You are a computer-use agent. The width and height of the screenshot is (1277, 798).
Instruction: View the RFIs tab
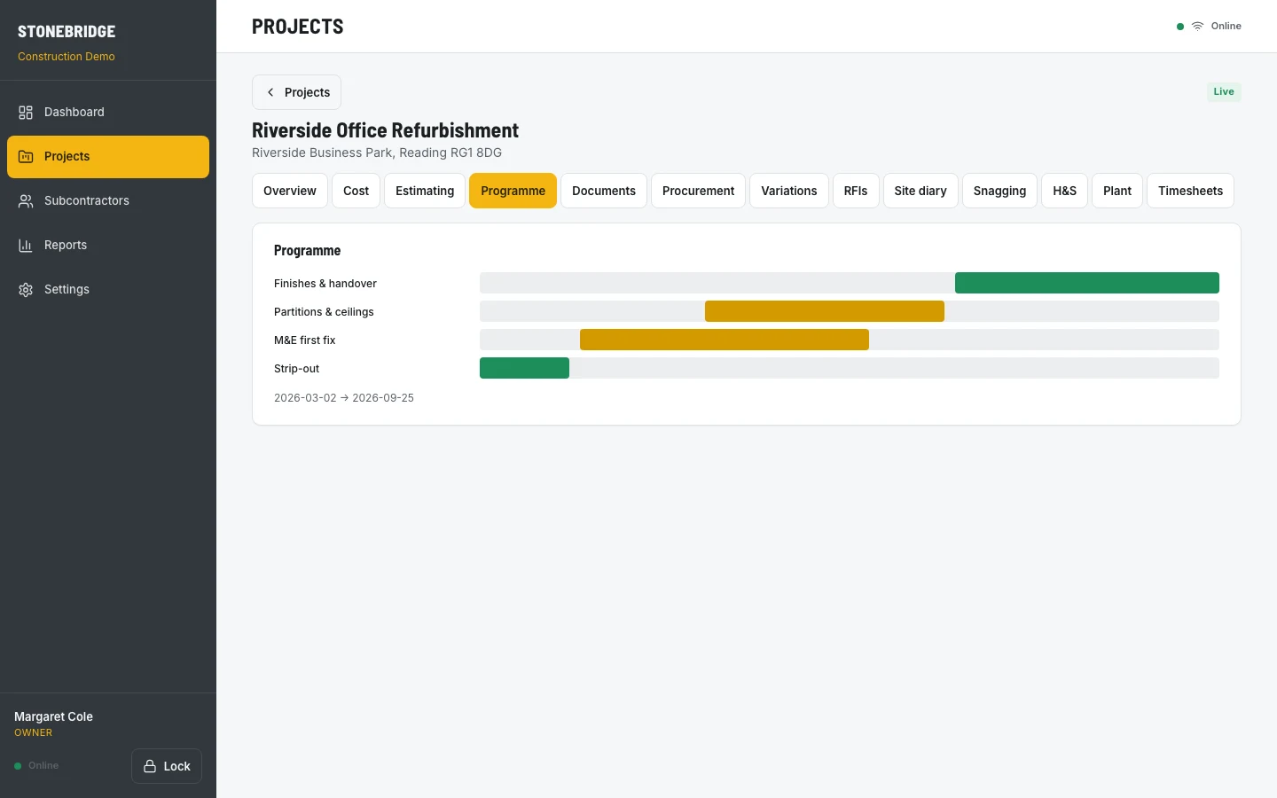(856, 191)
